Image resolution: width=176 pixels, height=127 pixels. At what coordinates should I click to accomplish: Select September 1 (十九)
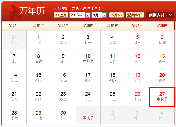click(39, 40)
